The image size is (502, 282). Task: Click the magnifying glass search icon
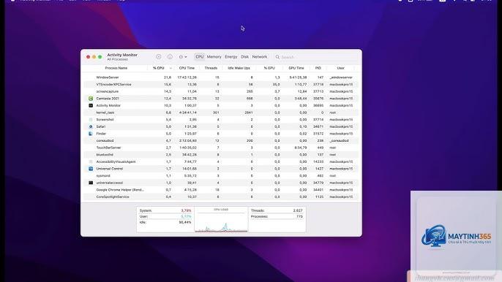click(277, 57)
